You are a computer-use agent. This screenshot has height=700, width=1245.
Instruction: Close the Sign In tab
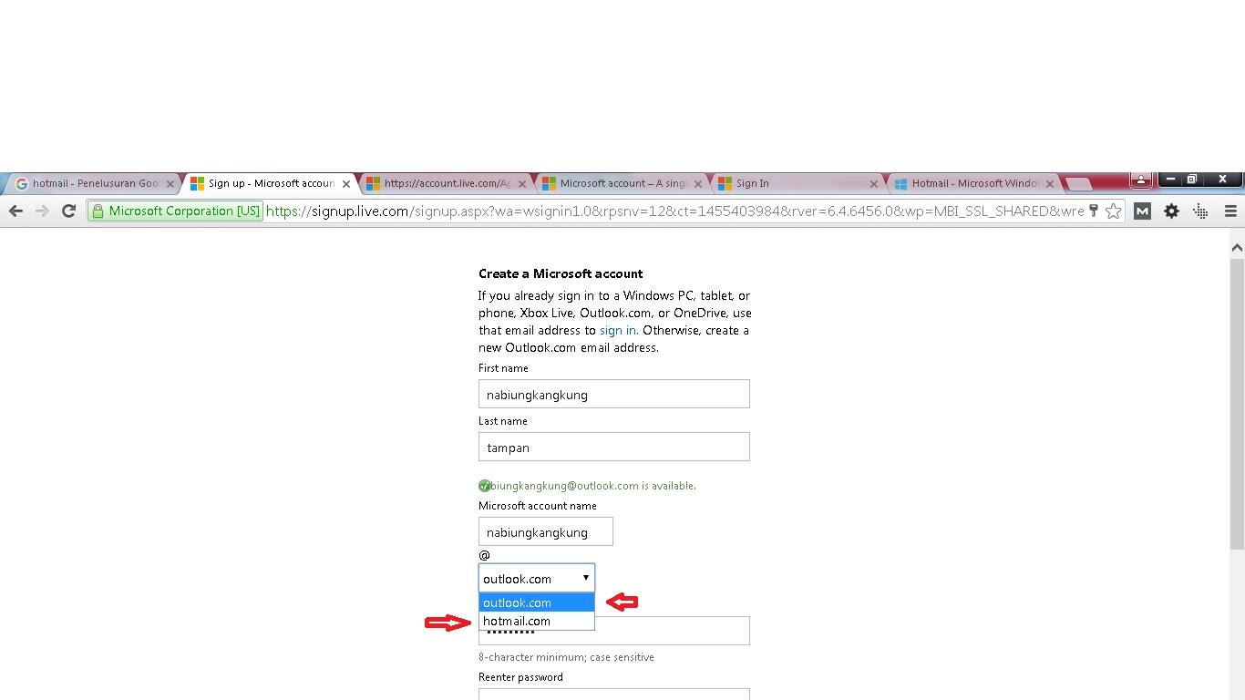[x=874, y=183]
